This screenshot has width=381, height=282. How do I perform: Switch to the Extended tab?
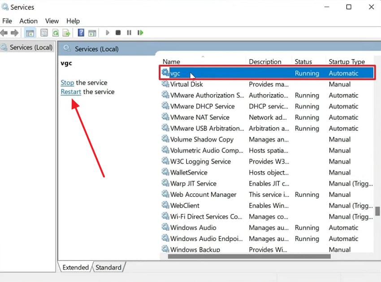pyautogui.click(x=75, y=267)
